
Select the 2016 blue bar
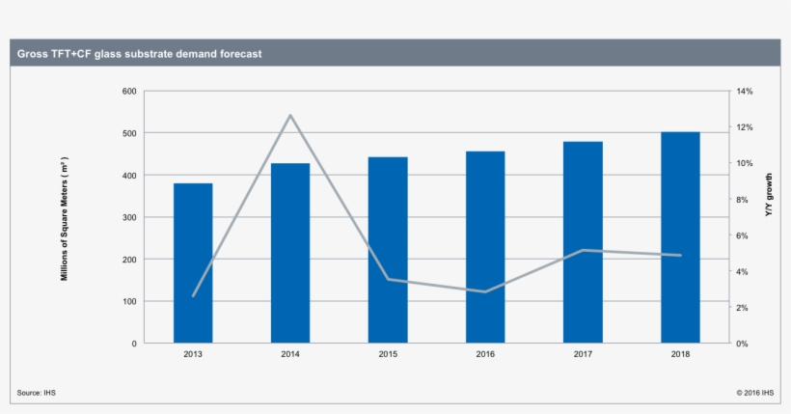(x=485, y=247)
